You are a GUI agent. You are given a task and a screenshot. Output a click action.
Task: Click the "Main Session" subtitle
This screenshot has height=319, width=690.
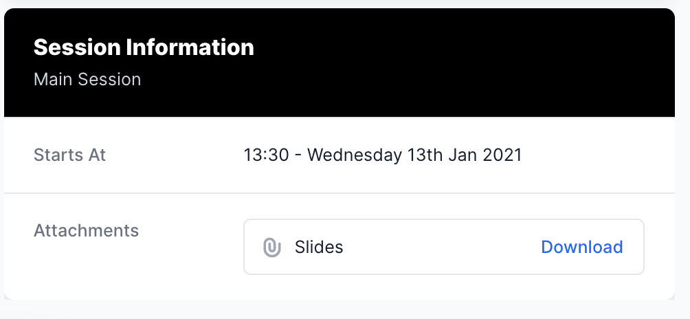87,79
